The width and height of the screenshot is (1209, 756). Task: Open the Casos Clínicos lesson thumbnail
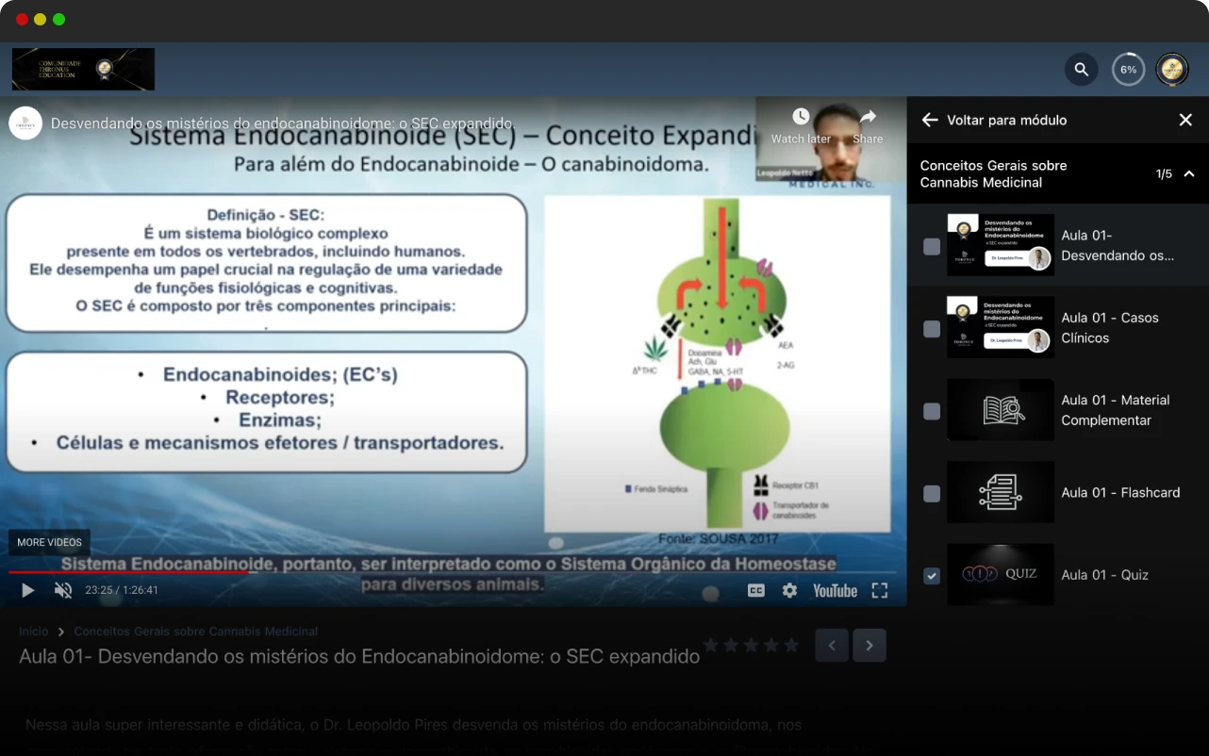pyautogui.click(x=1001, y=327)
